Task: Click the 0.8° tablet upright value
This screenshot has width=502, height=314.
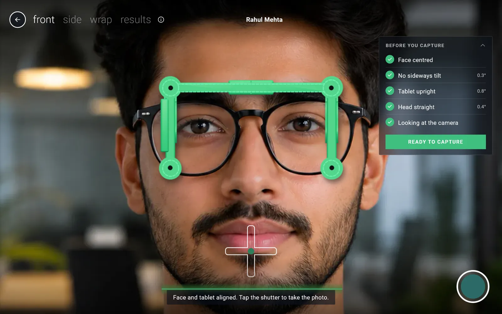Action: (481, 91)
